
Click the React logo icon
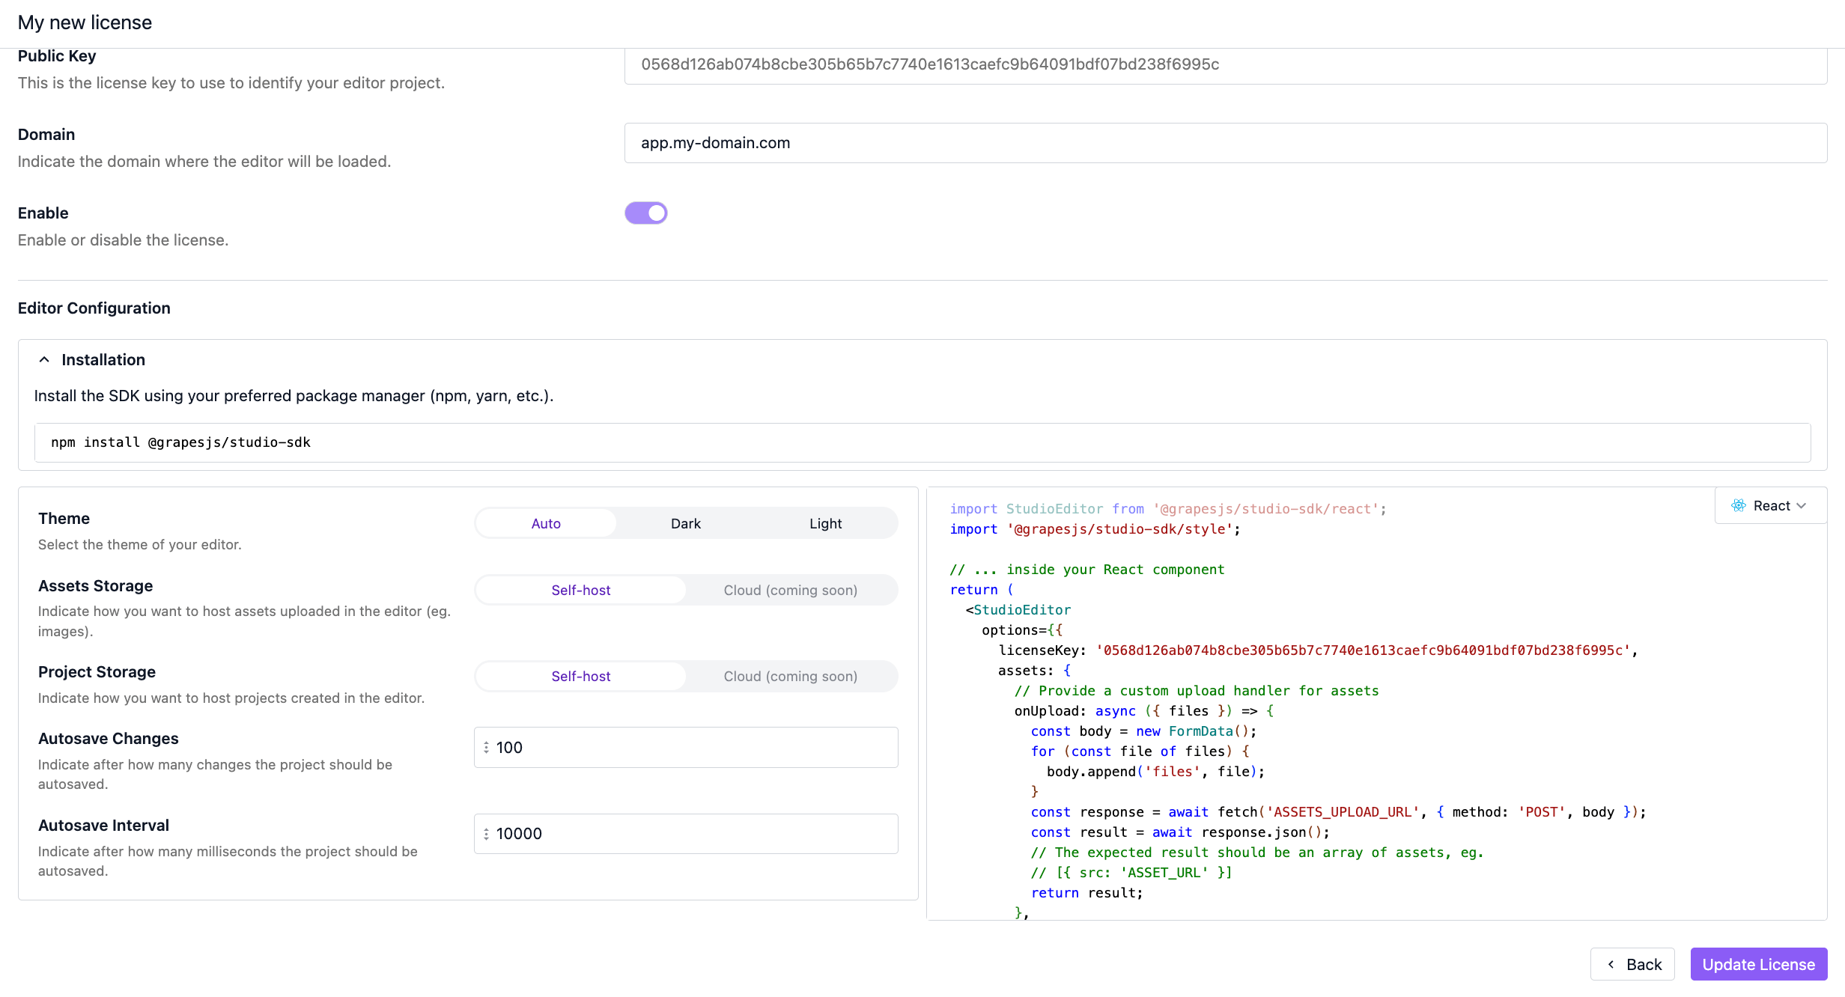click(x=1739, y=506)
